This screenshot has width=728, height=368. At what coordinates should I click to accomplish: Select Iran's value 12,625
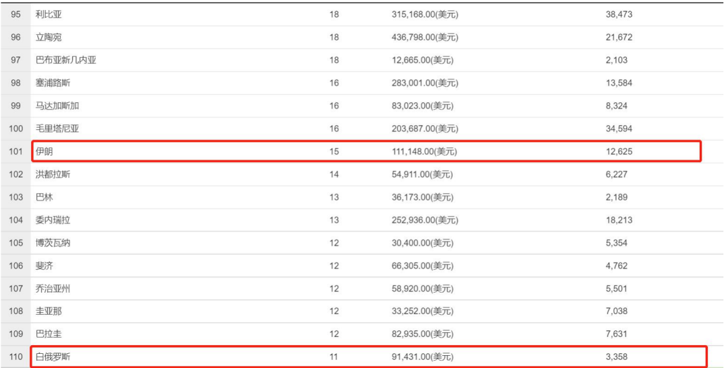point(619,151)
